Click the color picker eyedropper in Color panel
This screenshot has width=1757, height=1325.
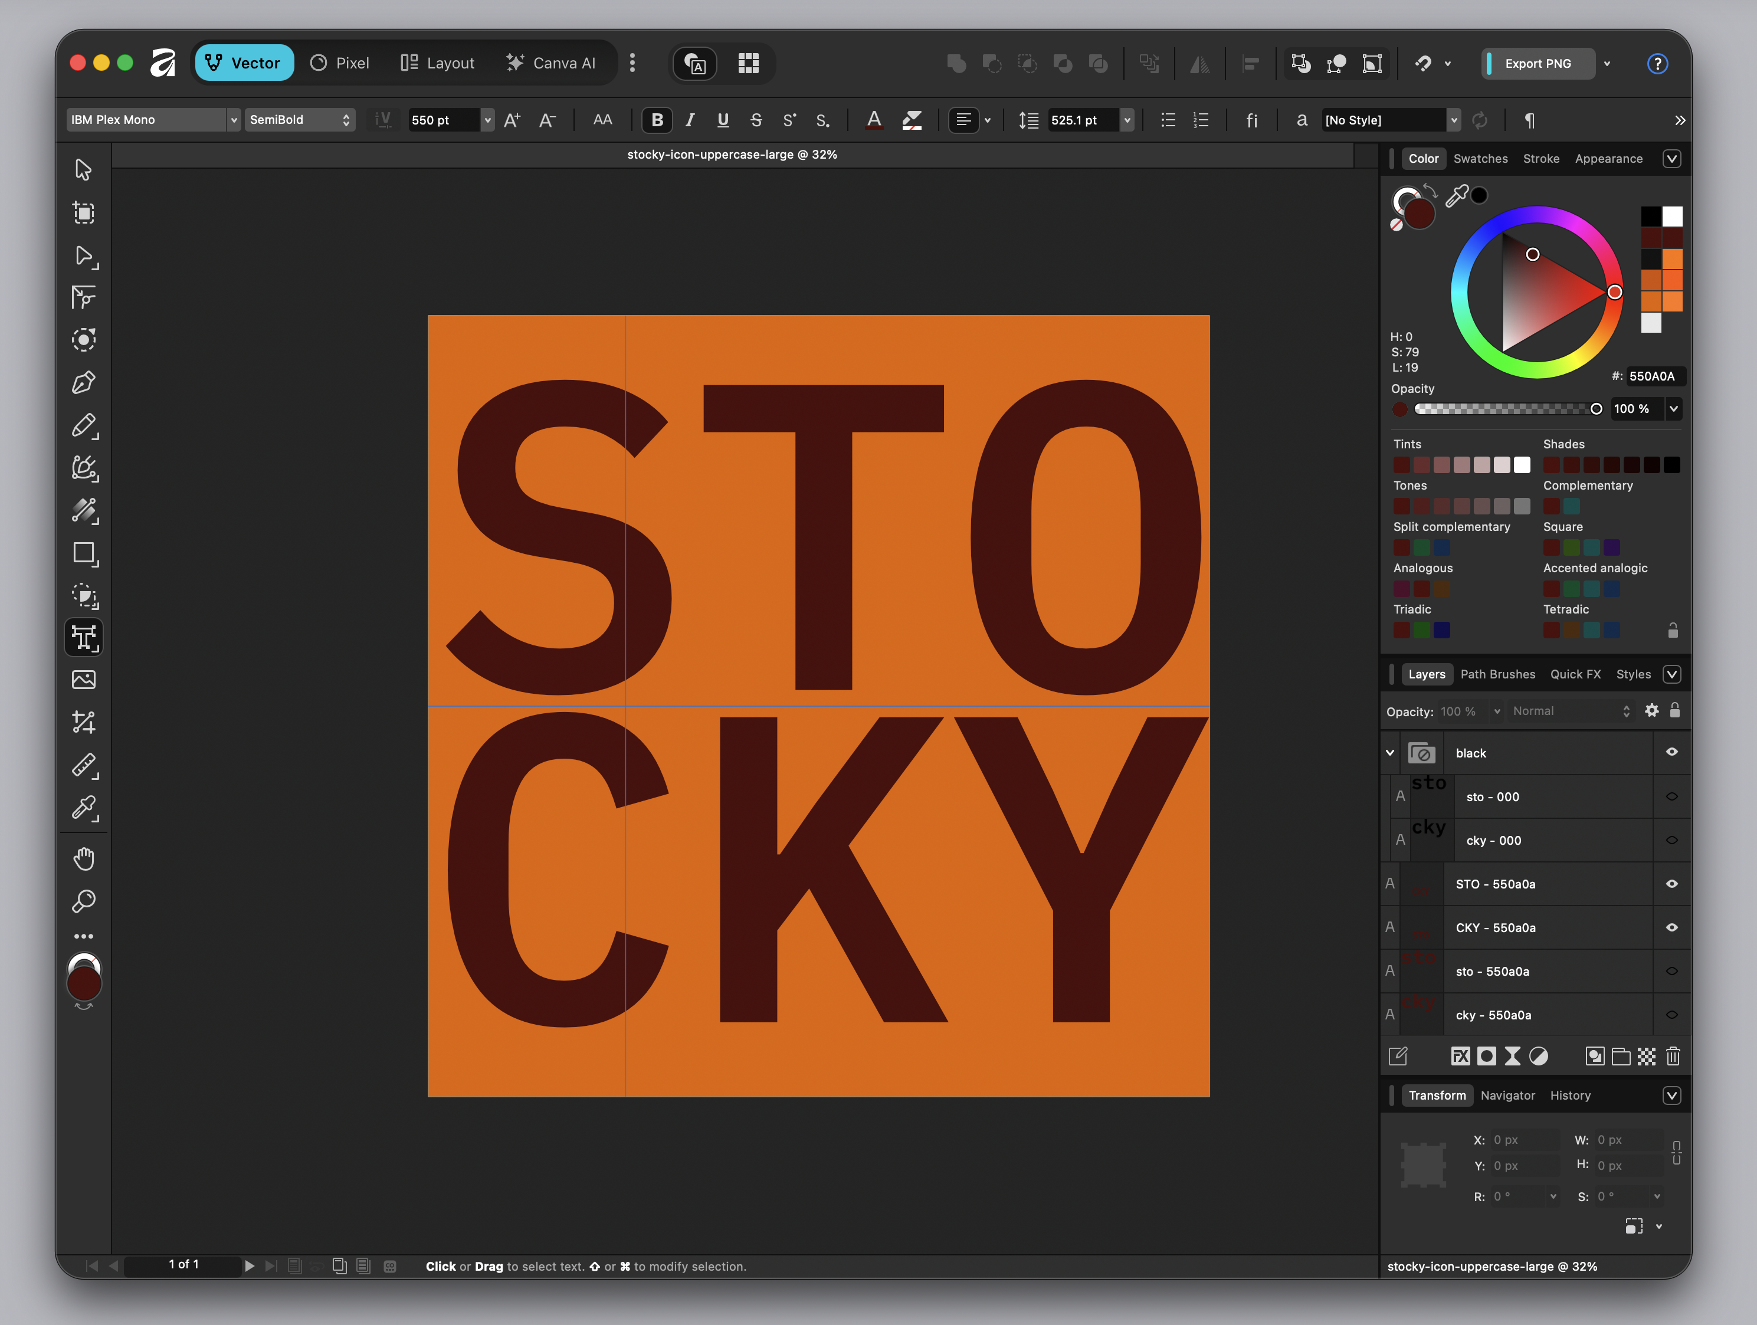[x=1456, y=195]
